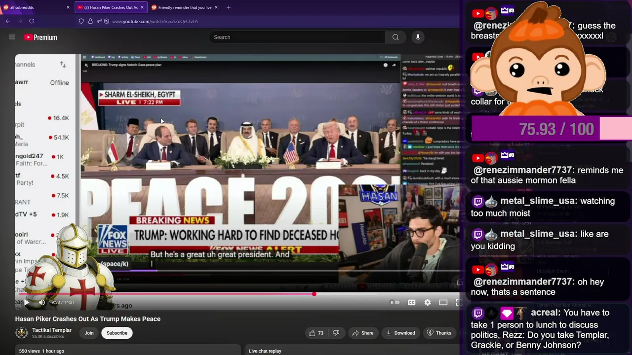Go to YouTube Premium home logo

point(40,37)
